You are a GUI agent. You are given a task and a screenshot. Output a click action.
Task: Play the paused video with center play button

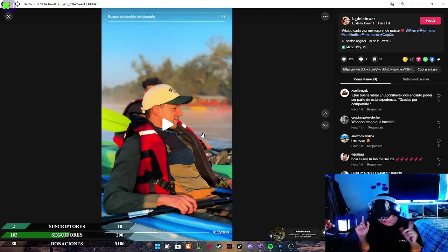point(167,125)
